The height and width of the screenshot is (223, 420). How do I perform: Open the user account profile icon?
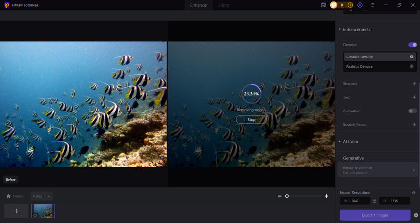pos(360,5)
